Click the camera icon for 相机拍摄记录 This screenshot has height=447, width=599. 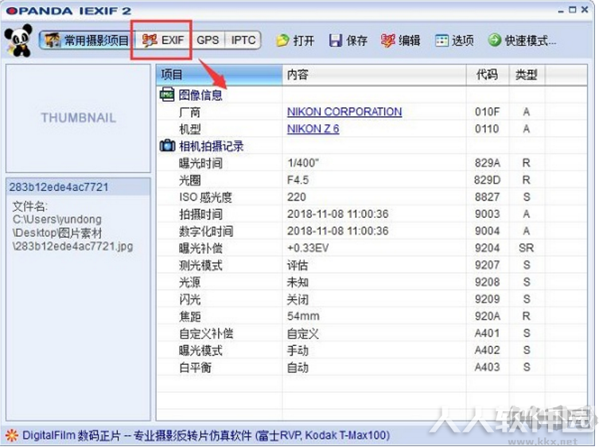point(167,146)
